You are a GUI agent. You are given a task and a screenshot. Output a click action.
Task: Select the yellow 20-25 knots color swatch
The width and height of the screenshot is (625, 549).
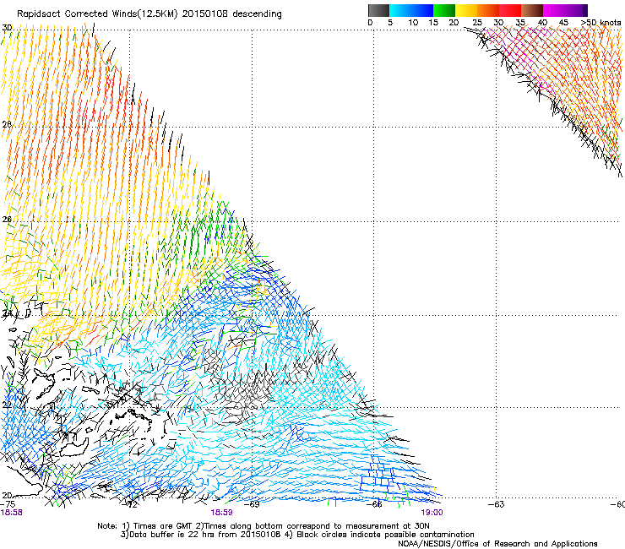coord(466,10)
